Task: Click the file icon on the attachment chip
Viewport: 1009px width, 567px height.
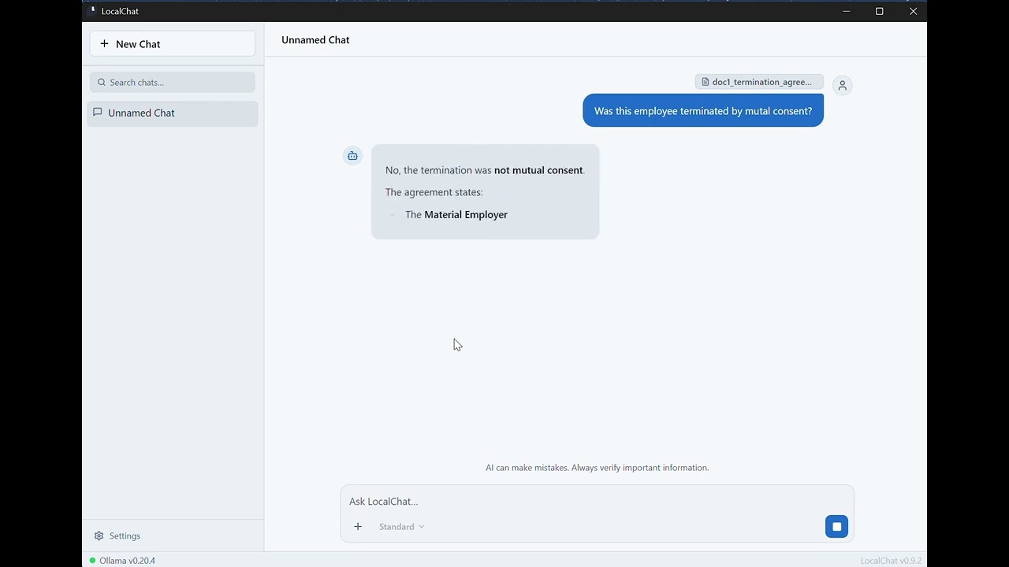Action: 706,82
